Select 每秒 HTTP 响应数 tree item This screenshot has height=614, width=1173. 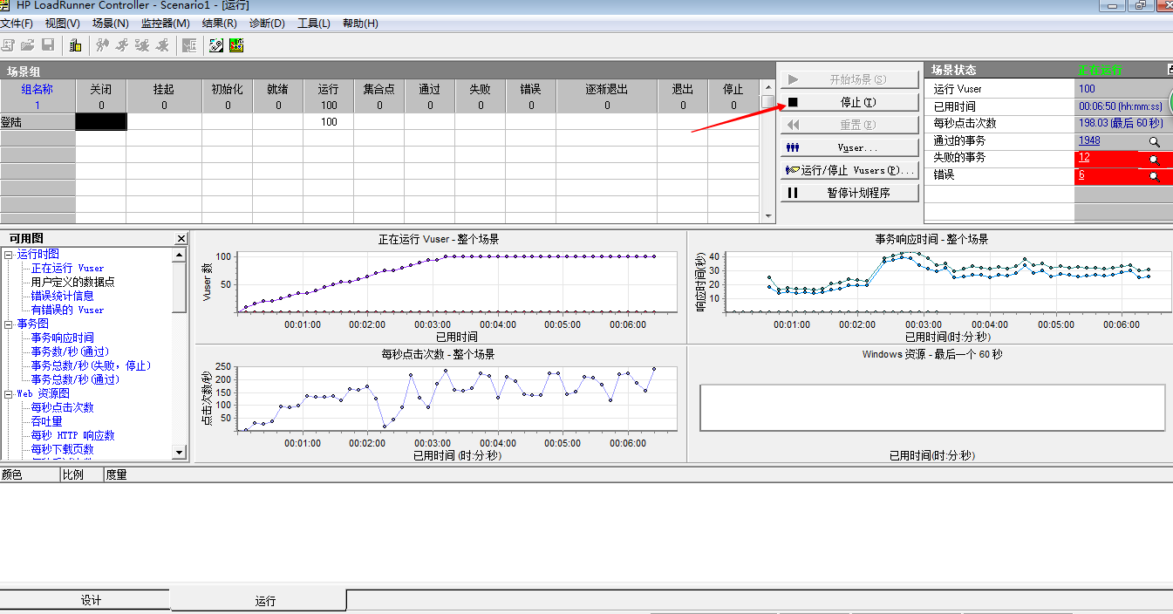pyautogui.click(x=72, y=435)
